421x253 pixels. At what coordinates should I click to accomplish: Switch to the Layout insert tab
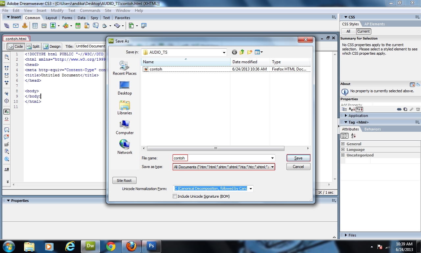point(51,18)
